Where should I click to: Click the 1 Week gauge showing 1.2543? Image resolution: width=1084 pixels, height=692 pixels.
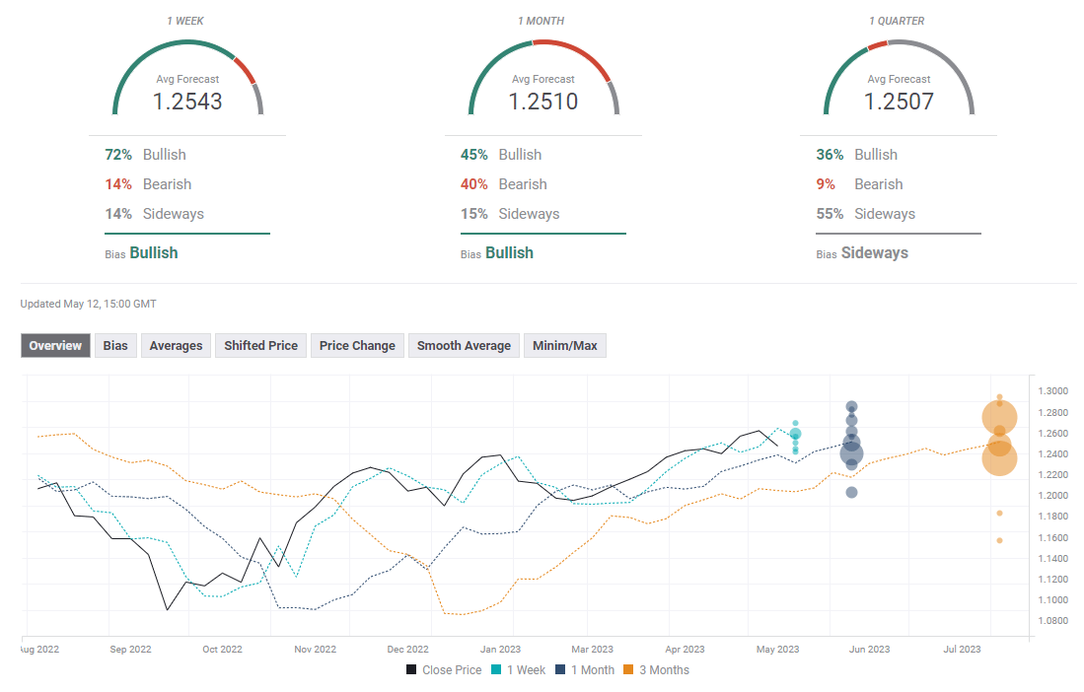(187, 84)
